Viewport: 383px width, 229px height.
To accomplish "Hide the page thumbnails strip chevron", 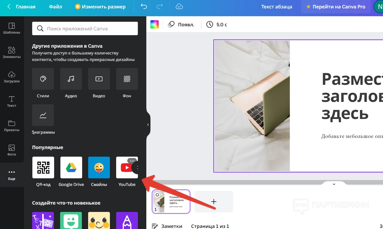I will [334, 184].
